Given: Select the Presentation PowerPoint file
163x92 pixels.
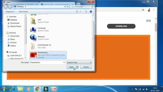Looking at the screenshot, I should [48, 55].
